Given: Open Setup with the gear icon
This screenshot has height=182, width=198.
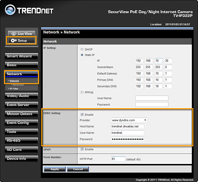Looking at the screenshot, I should 22,40.
